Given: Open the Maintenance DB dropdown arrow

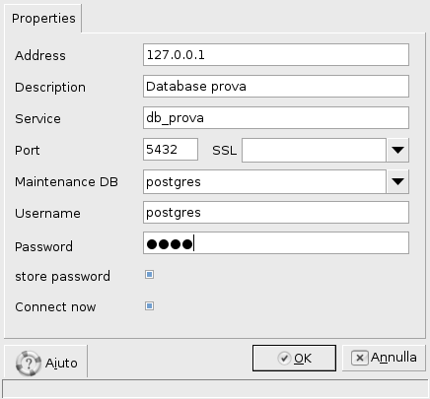Looking at the screenshot, I should tap(397, 181).
